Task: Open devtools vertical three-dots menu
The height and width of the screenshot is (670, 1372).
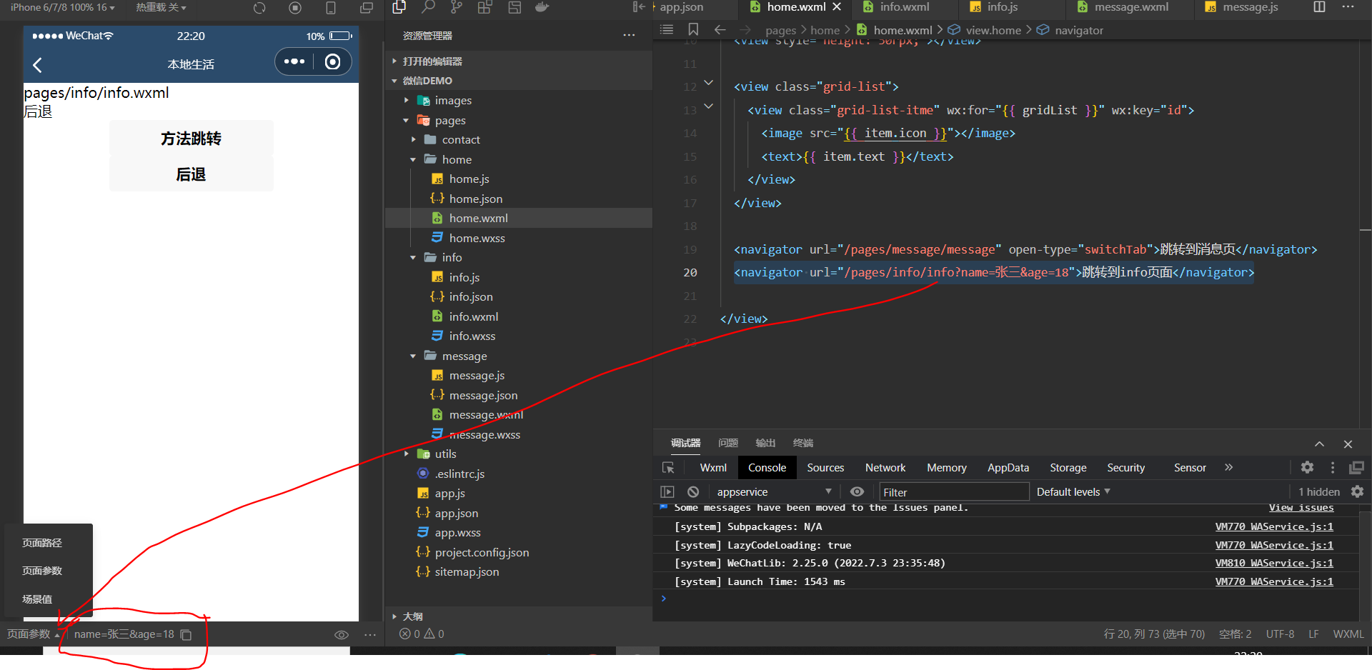Action: pos(1332,467)
